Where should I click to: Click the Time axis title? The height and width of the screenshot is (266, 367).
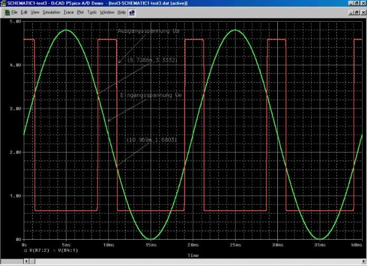[193, 255]
